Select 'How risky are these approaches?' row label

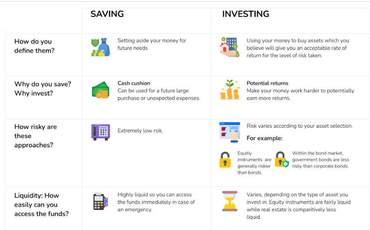36,136
